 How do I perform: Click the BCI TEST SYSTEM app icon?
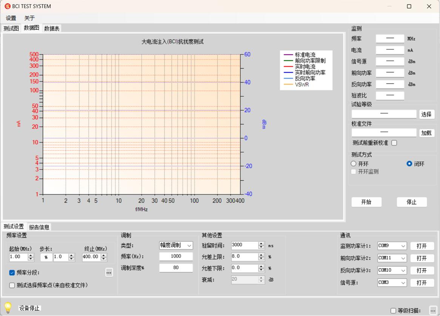[8, 6]
